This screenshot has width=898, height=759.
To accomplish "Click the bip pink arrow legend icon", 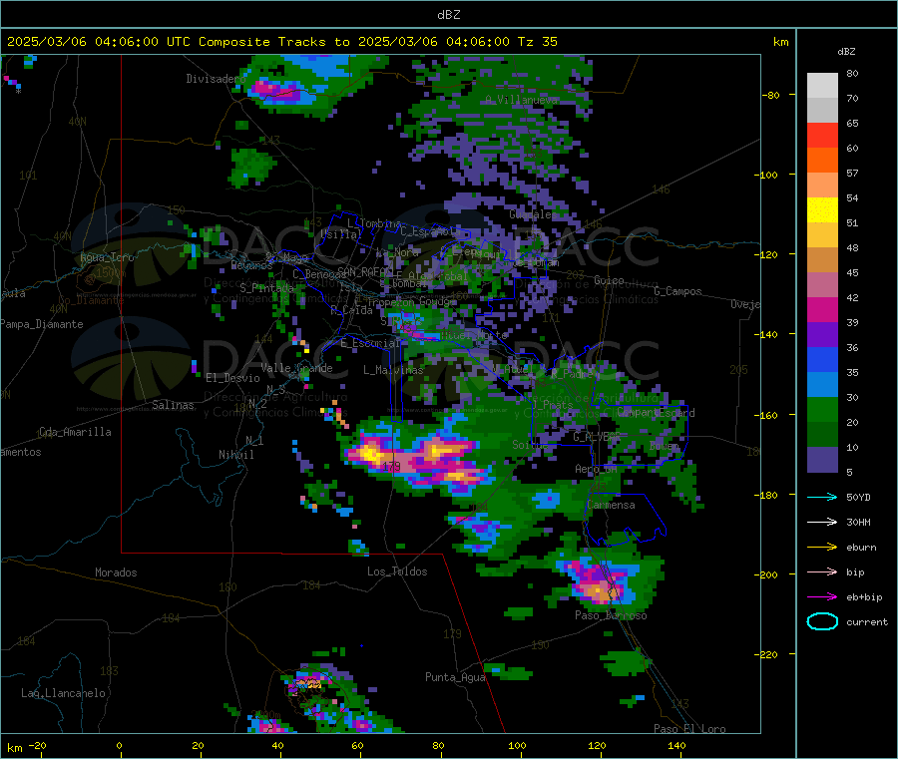I will click(822, 571).
